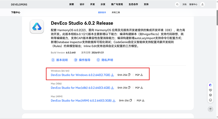The image size is (218, 119).
Task: Click the DevEco Studio app logo
Action: [x=37, y=27]
